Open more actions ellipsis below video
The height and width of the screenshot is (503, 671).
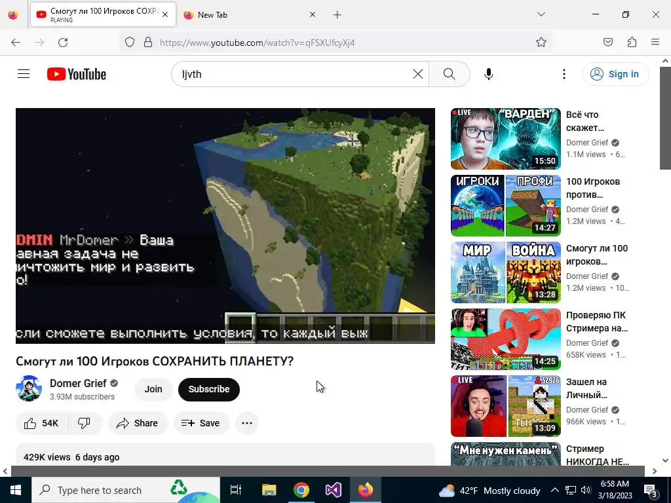tap(247, 423)
